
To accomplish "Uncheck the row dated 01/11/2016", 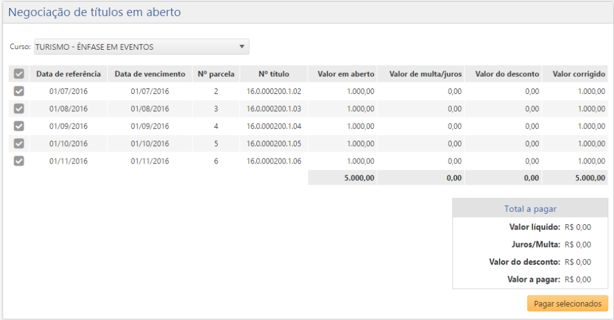I will pos(19,161).
